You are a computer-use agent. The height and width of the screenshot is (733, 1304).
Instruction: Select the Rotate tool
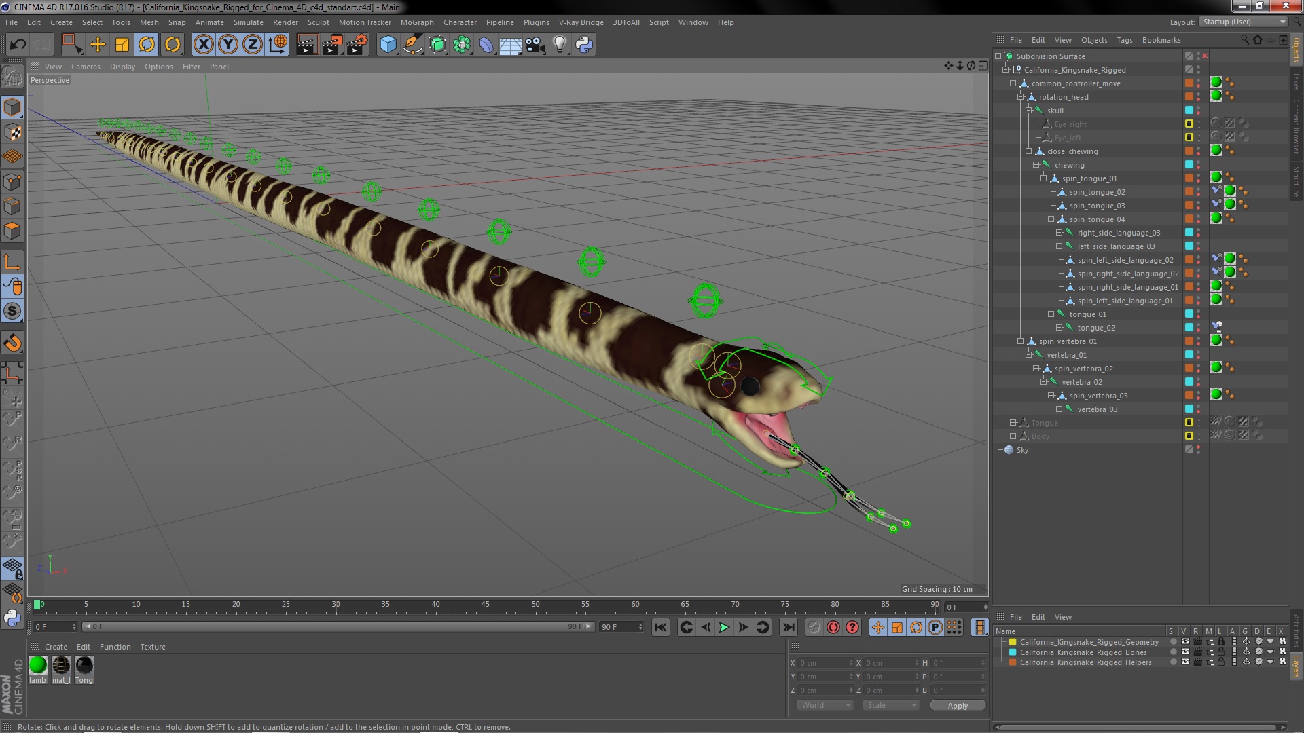[x=147, y=45]
